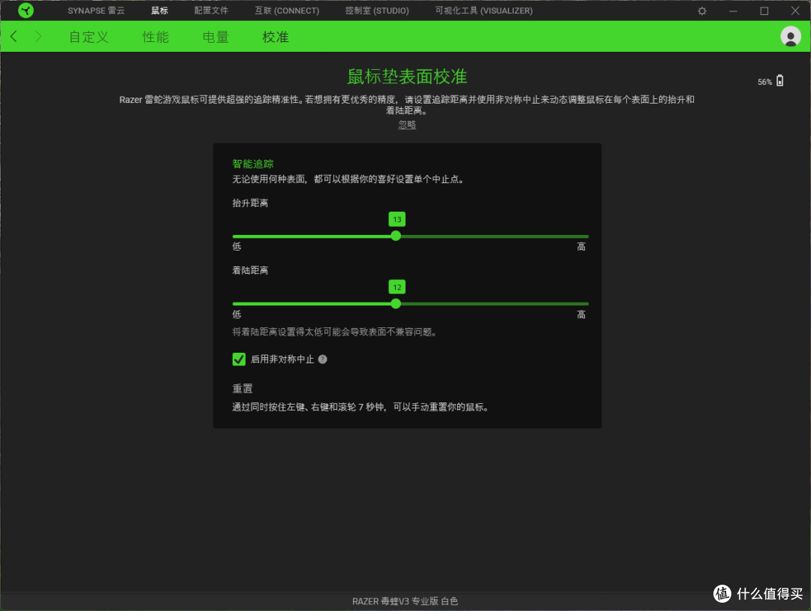This screenshot has width=811, height=611.
Task: Click the Razer logo in the top-left corner
Action: (26, 11)
